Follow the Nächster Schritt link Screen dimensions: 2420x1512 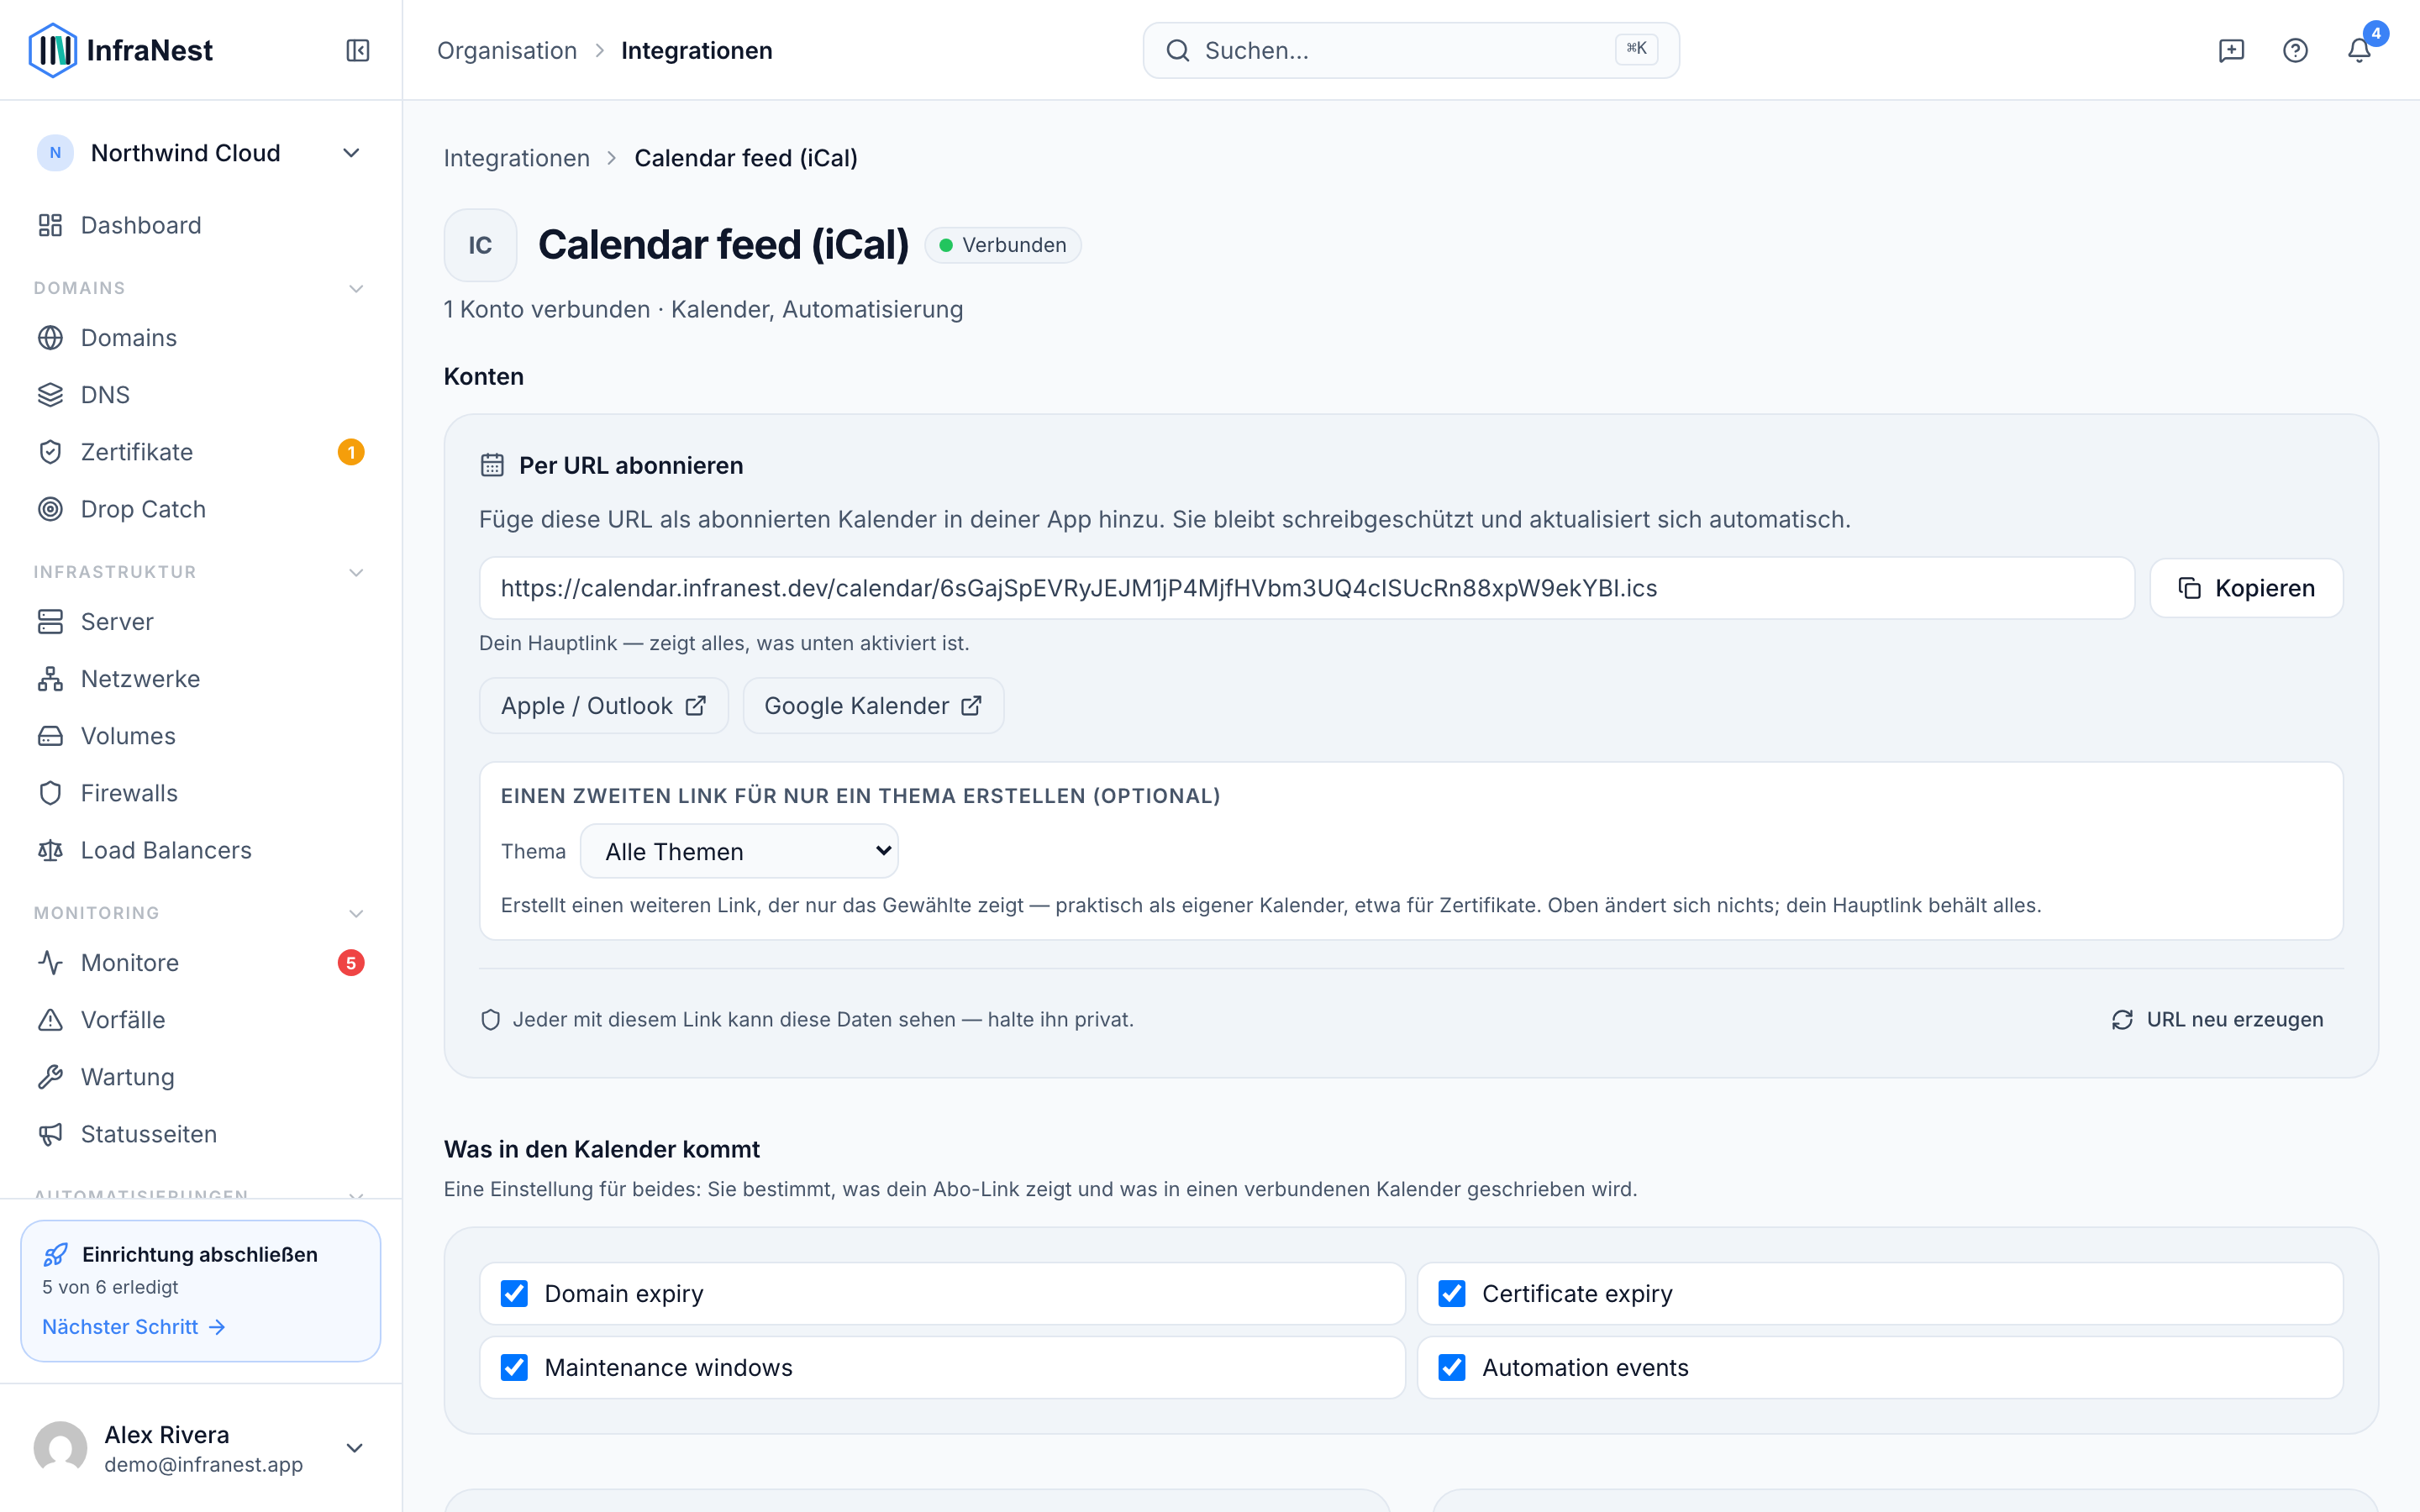[134, 1327]
